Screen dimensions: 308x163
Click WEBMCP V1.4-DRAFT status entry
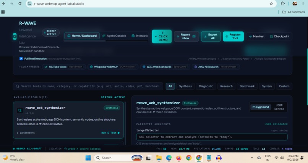27,148
